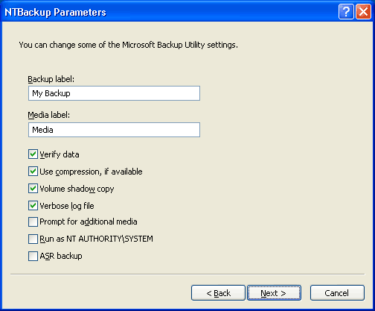This screenshot has width=375, height=311.
Task: Proceed by clicking Next
Action: click(x=274, y=293)
